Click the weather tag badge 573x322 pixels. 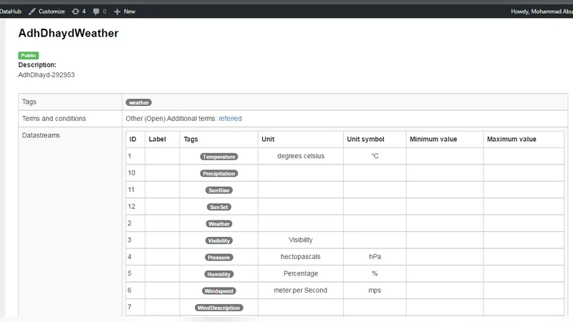click(138, 102)
